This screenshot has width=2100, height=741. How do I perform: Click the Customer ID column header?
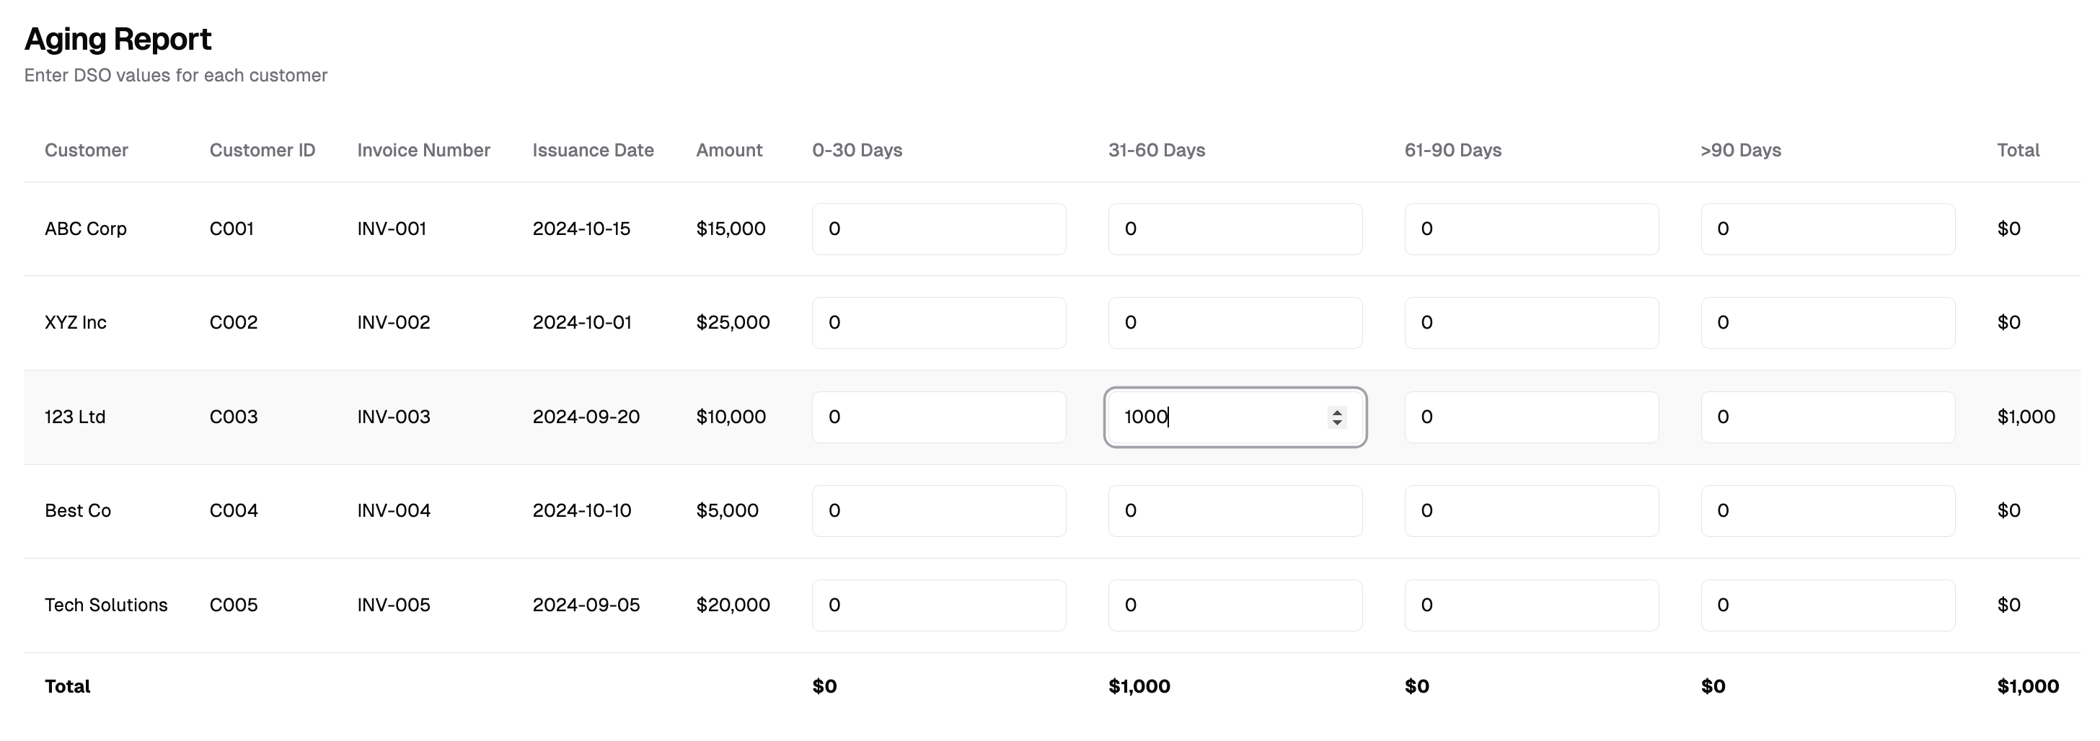(262, 150)
